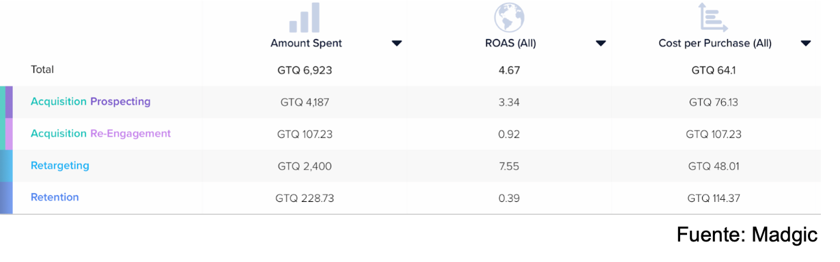Screen dimensions: 840x262
Task: Open the ROAS (All) dropdown arrow
Action: (x=601, y=44)
